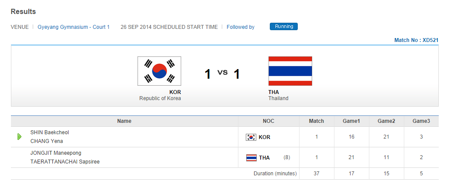Click the Followed by link

[x=241, y=27]
